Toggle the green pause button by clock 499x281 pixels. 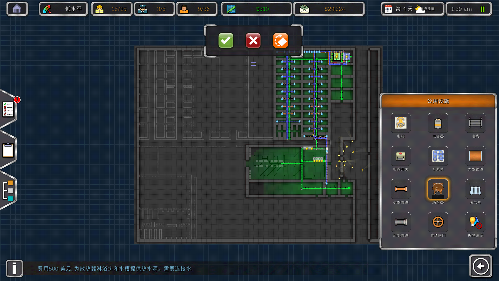click(482, 9)
